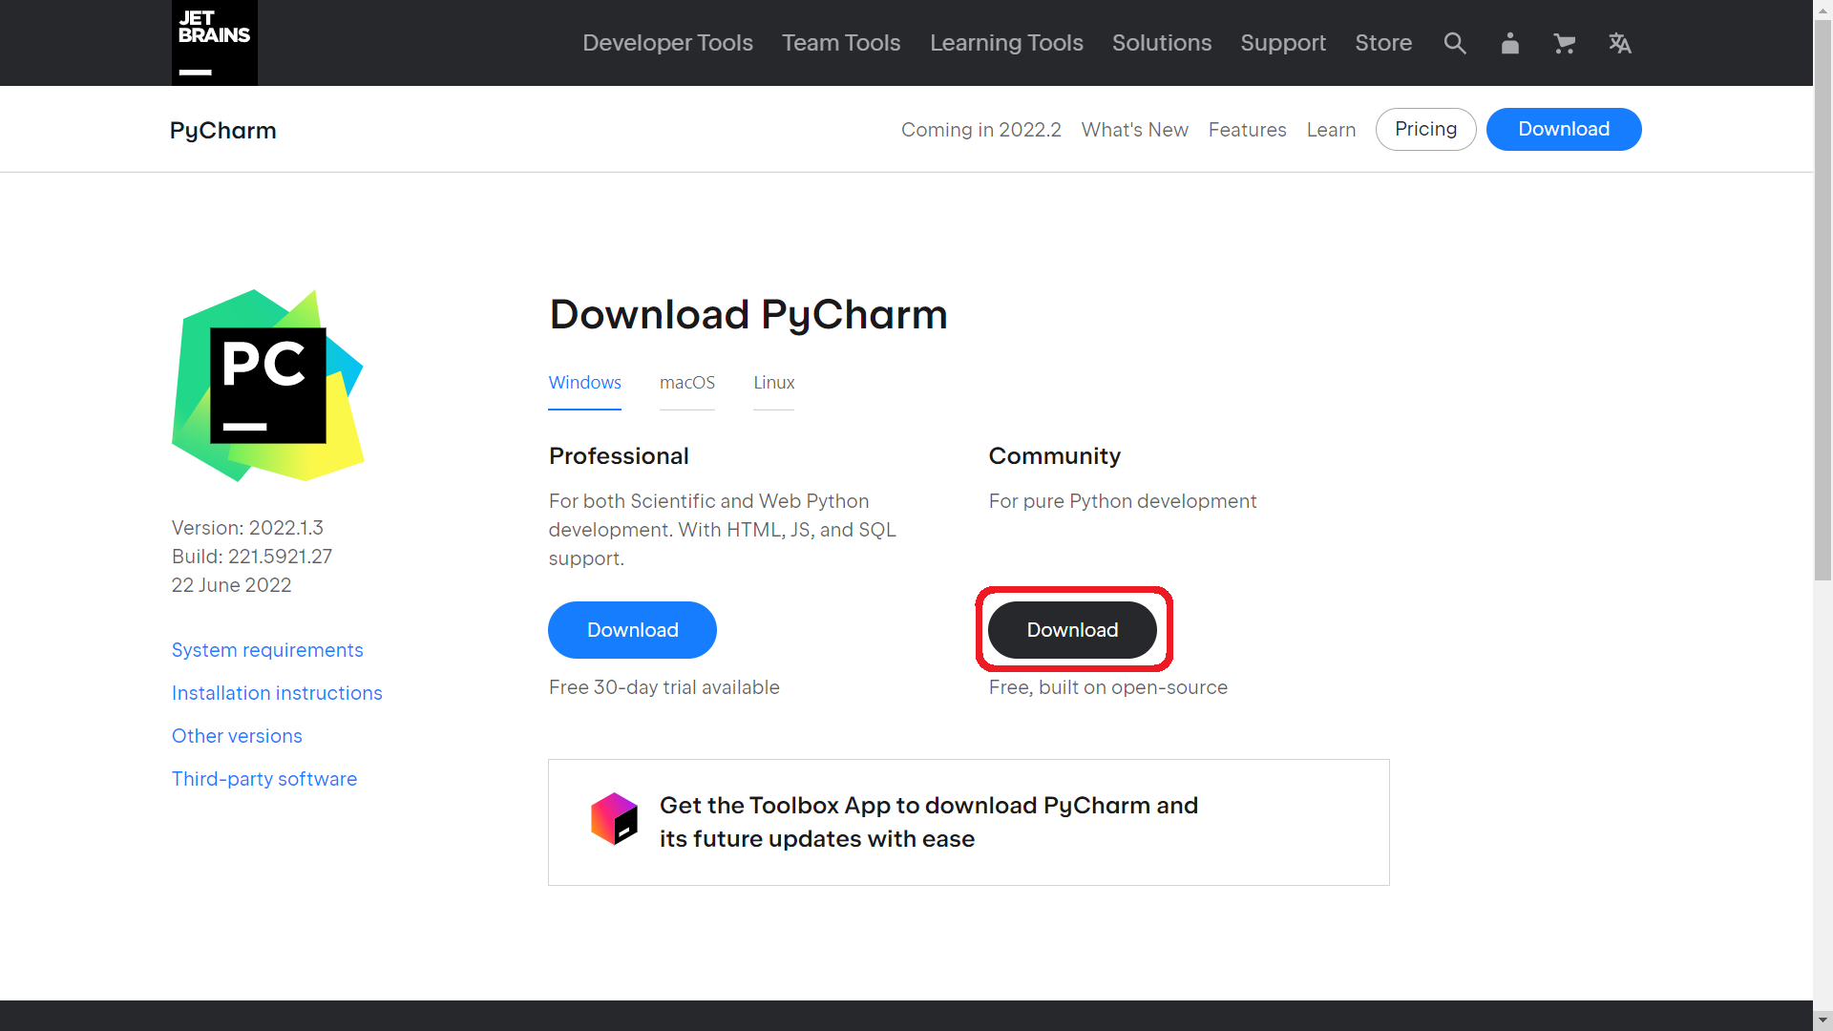Open the account profile icon
Screen dimensions: 1833x1031
(1509, 43)
